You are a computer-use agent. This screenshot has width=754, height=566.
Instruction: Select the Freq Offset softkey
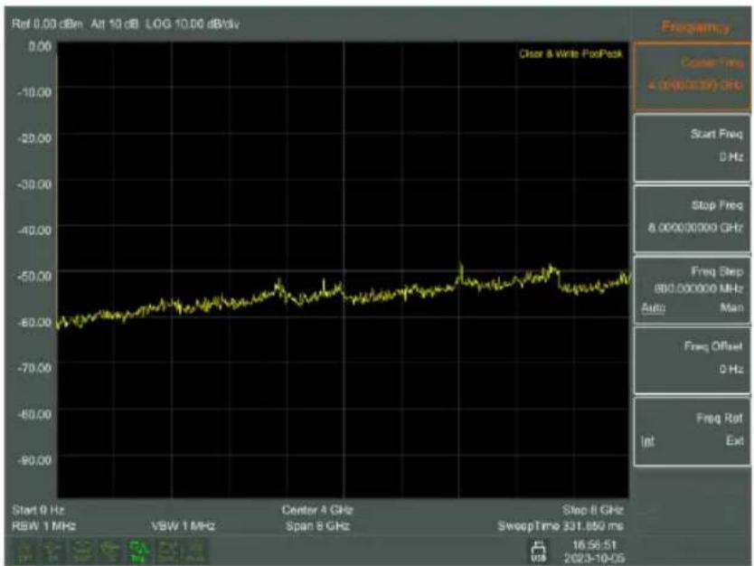tap(692, 361)
